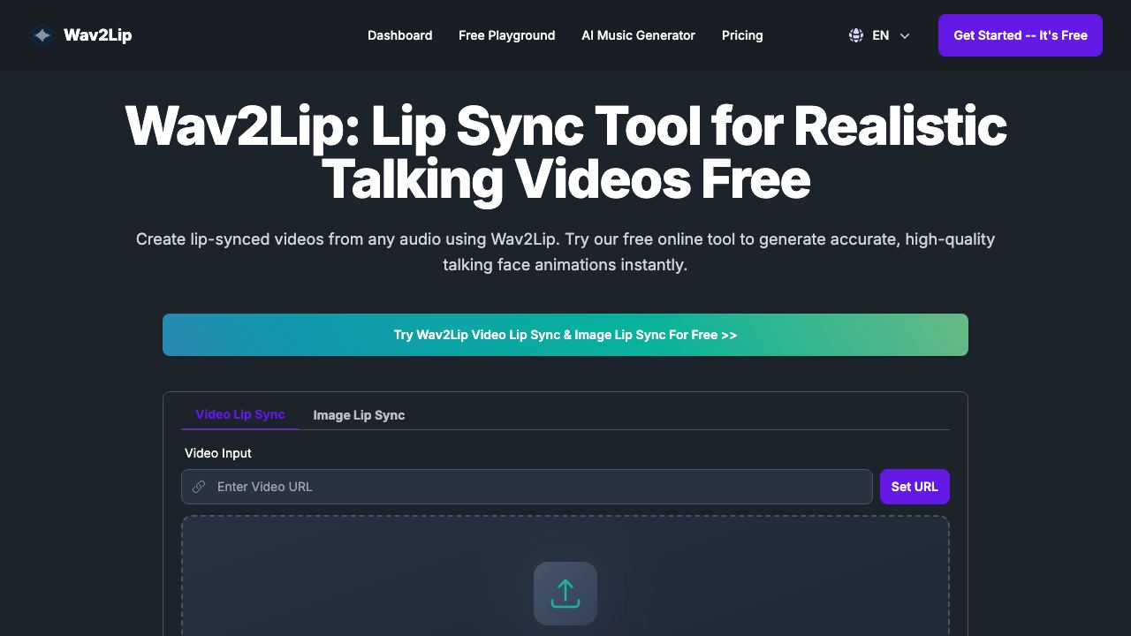Image resolution: width=1131 pixels, height=636 pixels.
Task: Switch to the Image Lip Sync tab
Action: (x=359, y=415)
